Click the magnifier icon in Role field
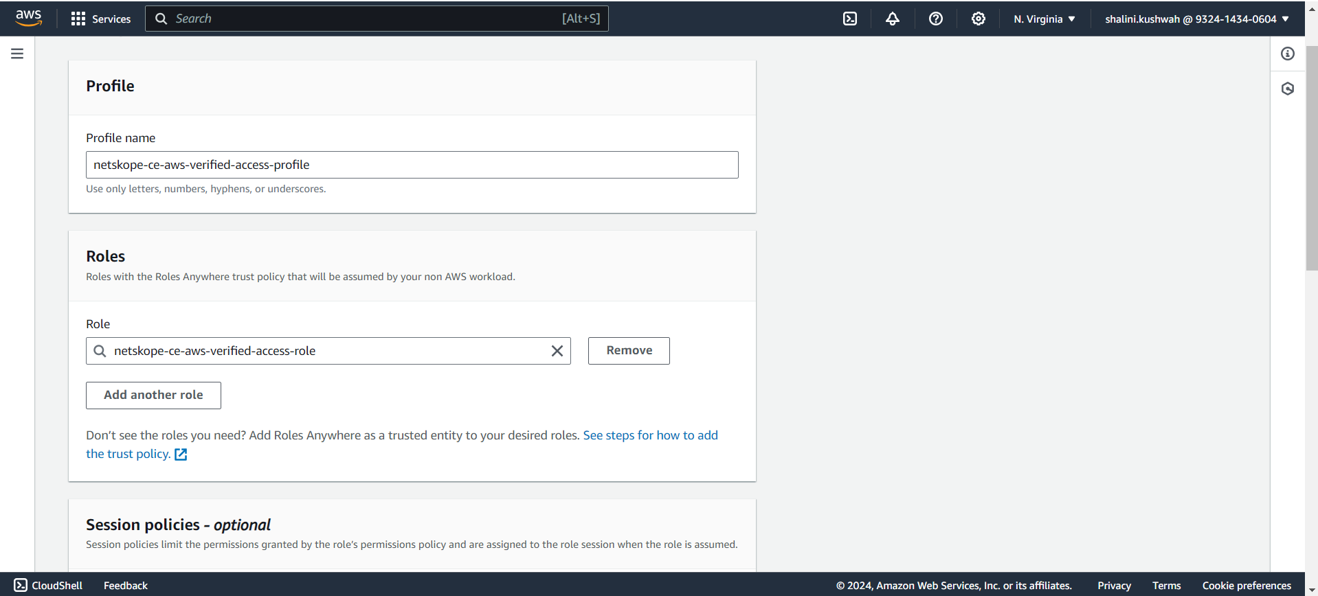Image resolution: width=1318 pixels, height=596 pixels. tap(100, 351)
